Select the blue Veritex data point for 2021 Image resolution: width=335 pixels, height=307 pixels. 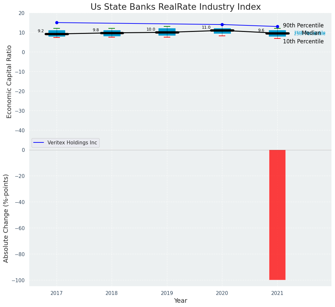pyautogui.click(x=277, y=26)
